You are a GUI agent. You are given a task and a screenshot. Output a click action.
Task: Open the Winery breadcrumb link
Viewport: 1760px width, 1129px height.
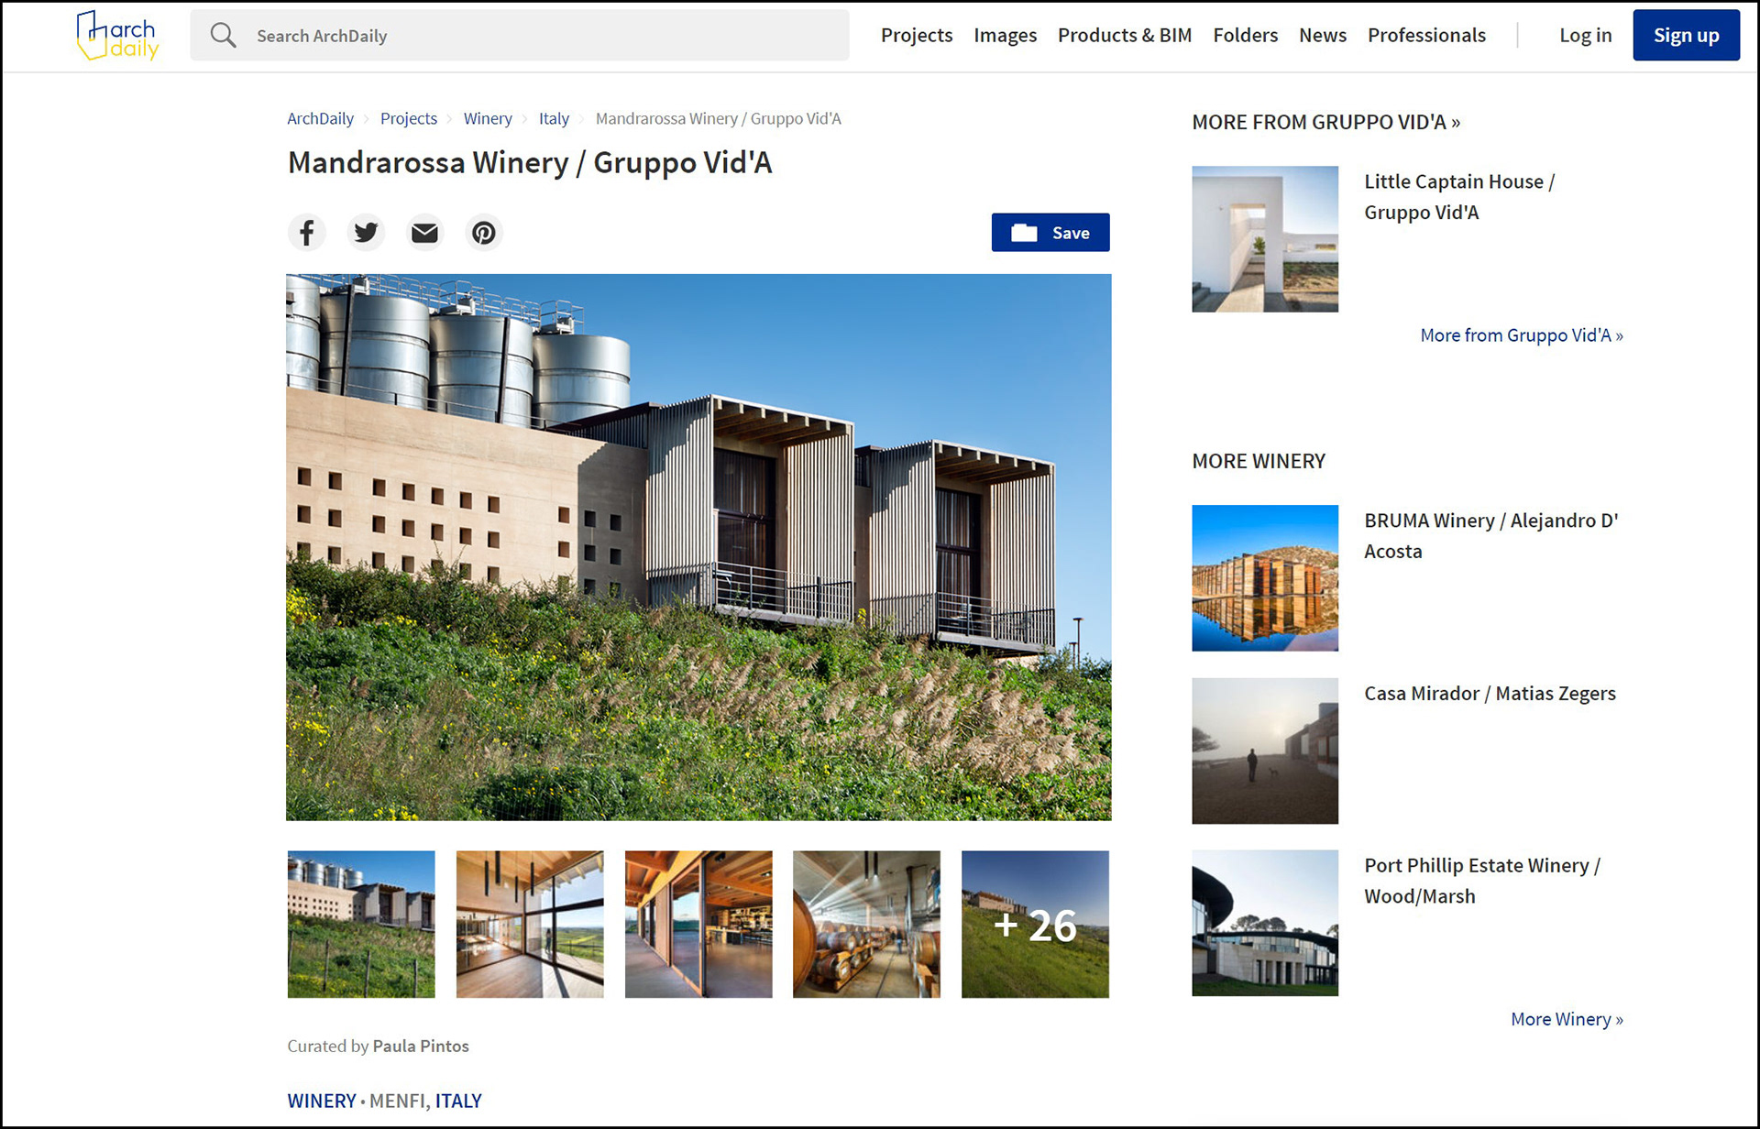[x=487, y=119]
